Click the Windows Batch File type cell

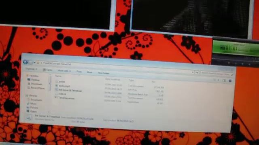[x=138, y=94]
